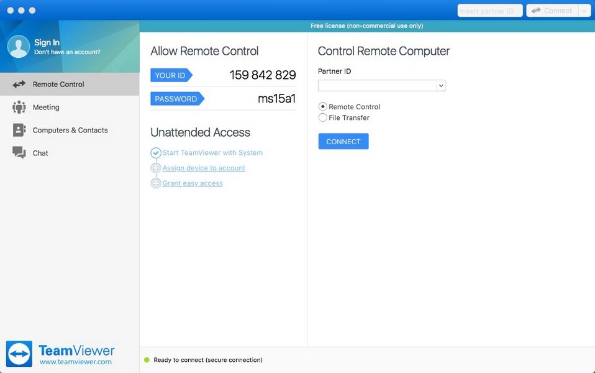Select the Remote Control radio button

(x=322, y=107)
